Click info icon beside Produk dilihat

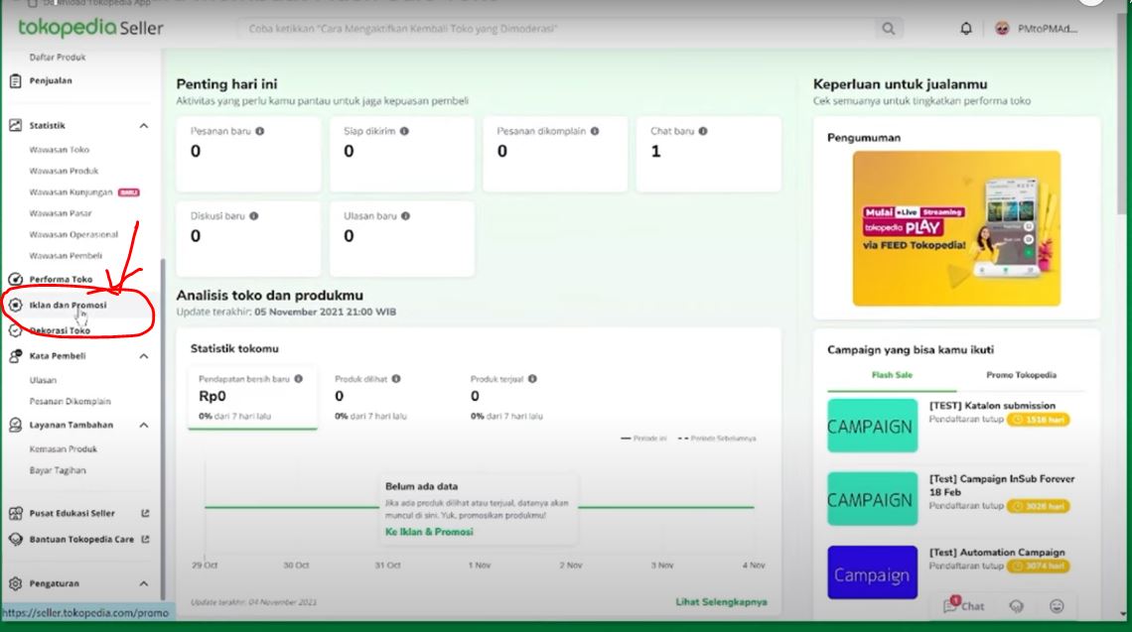click(396, 379)
